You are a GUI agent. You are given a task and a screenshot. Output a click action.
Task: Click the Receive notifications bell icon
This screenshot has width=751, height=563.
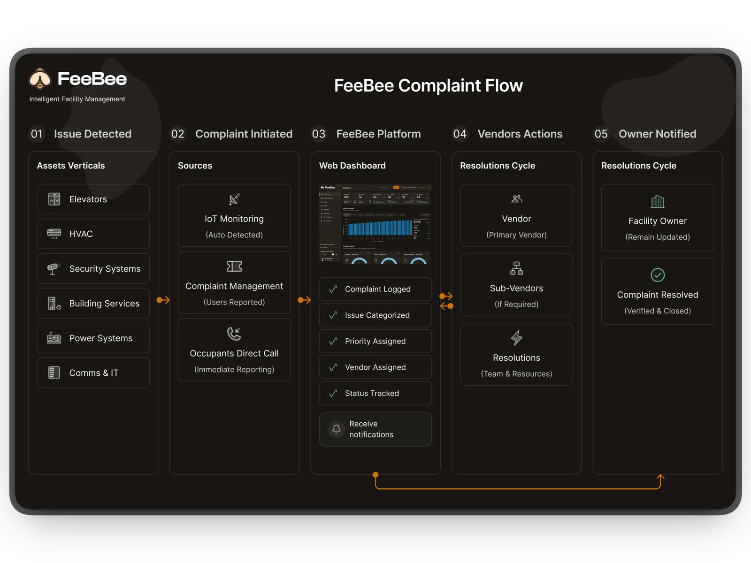[x=337, y=429]
